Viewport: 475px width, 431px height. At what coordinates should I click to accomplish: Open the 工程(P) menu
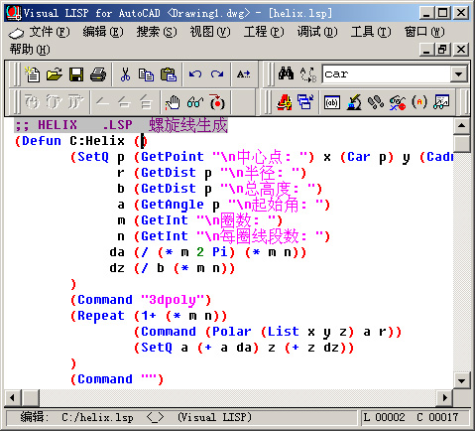[x=264, y=32]
